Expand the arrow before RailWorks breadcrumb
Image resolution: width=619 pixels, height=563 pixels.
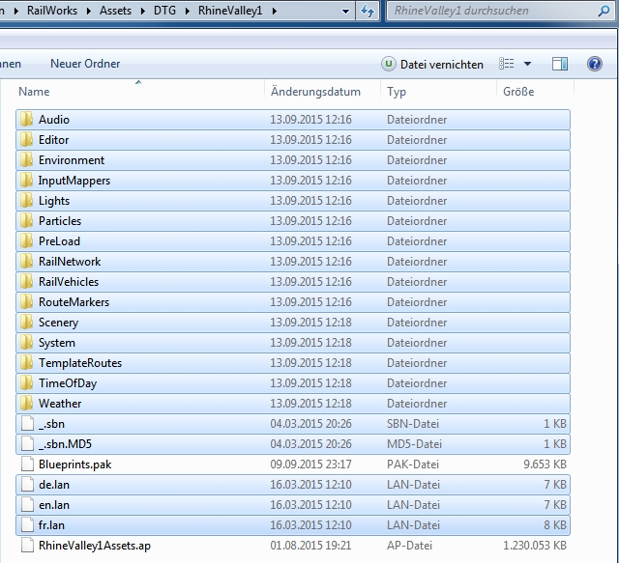click(16, 11)
